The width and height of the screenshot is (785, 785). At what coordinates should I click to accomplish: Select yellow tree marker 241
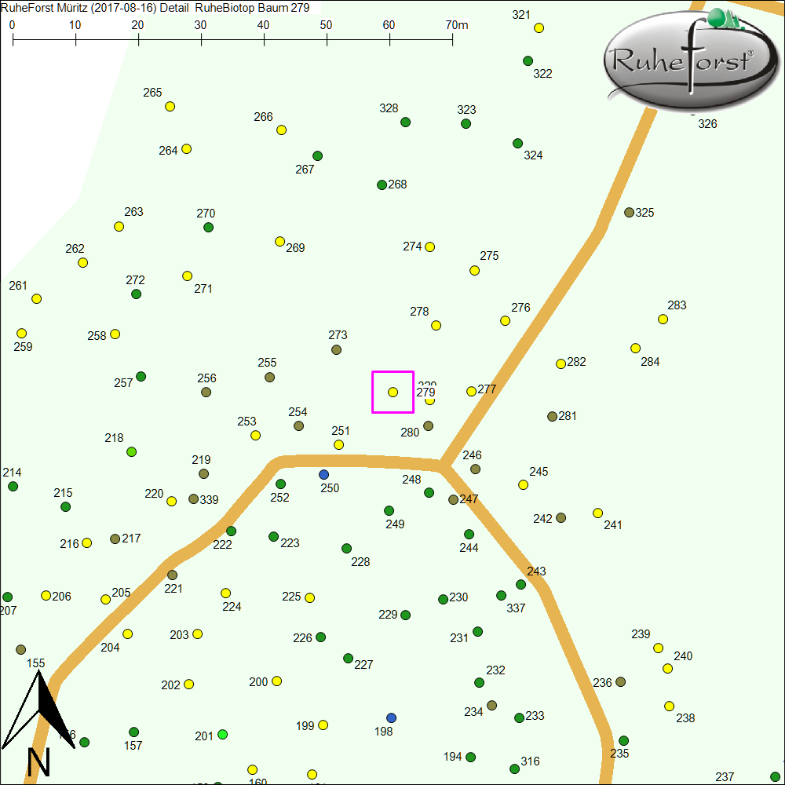pos(597,513)
